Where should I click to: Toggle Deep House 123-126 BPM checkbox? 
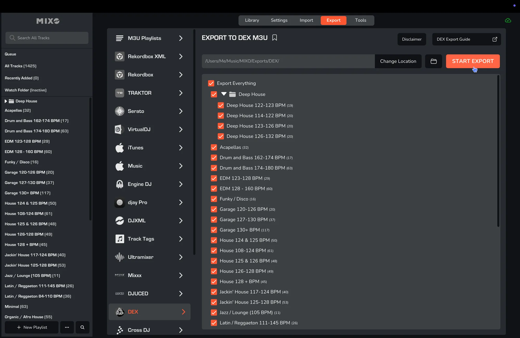point(221,126)
